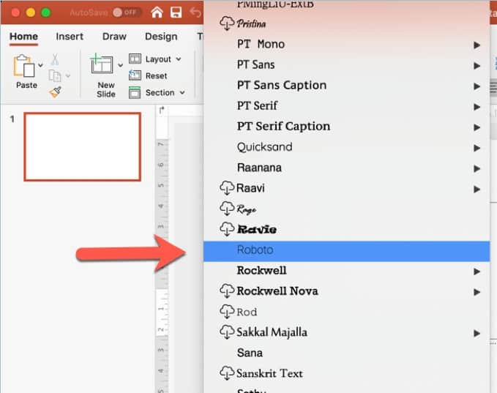Click the Undo arrow icon

[195, 12]
